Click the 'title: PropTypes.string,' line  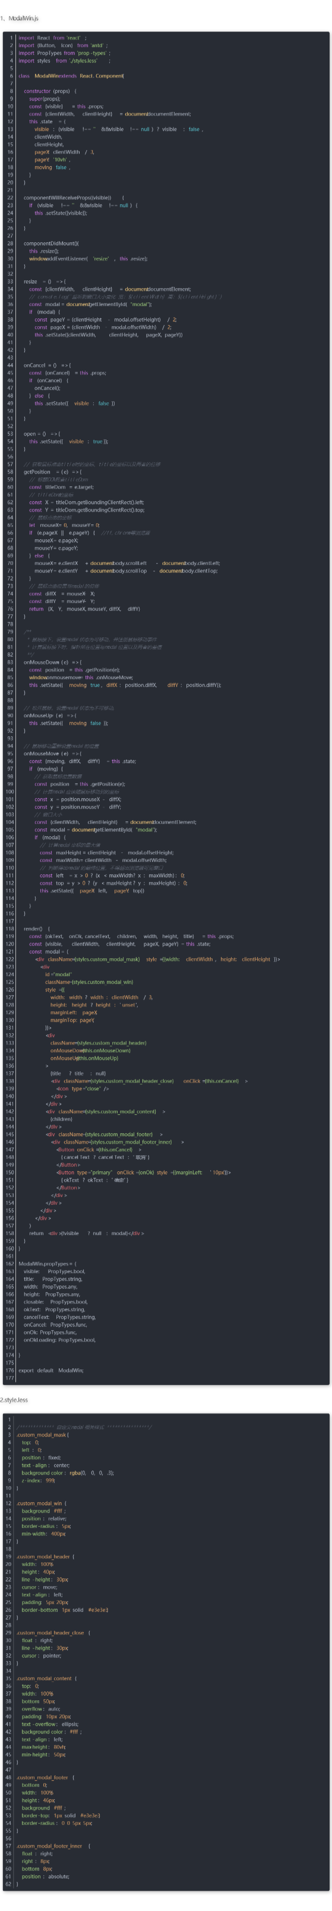(x=53, y=1279)
